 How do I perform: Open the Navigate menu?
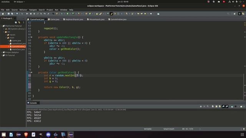tap(33, 10)
